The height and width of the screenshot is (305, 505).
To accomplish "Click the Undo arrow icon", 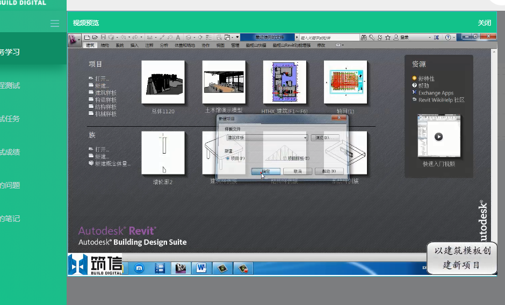I will pyautogui.click(x=123, y=38).
